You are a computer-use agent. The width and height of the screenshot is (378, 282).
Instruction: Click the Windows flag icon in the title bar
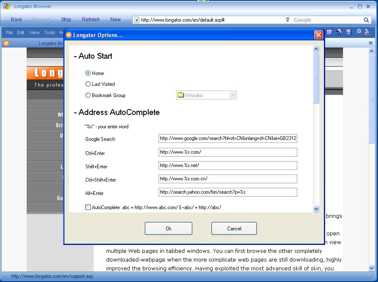6,6
